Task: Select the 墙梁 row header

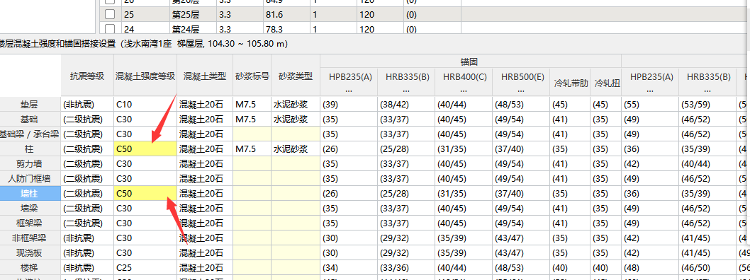Action: tap(30, 208)
